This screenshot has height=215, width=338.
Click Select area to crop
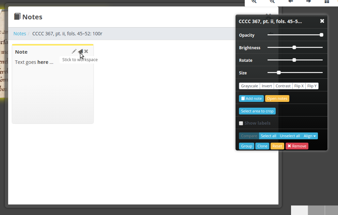coord(257,111)
